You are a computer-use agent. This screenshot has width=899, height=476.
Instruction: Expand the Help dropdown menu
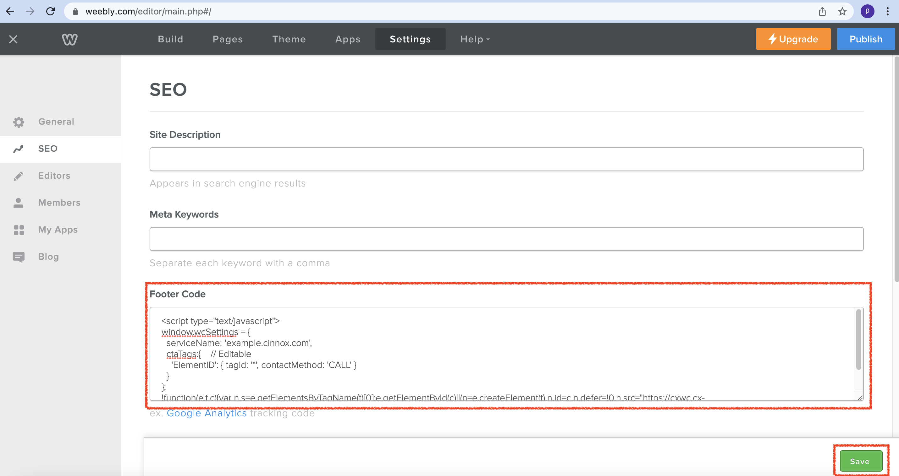click(x=475, y=39)
